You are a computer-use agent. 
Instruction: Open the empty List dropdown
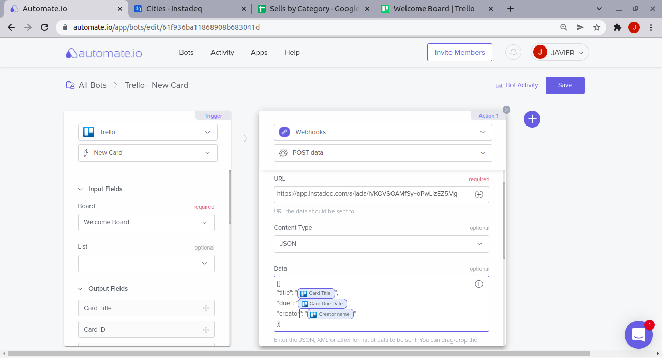146,263
